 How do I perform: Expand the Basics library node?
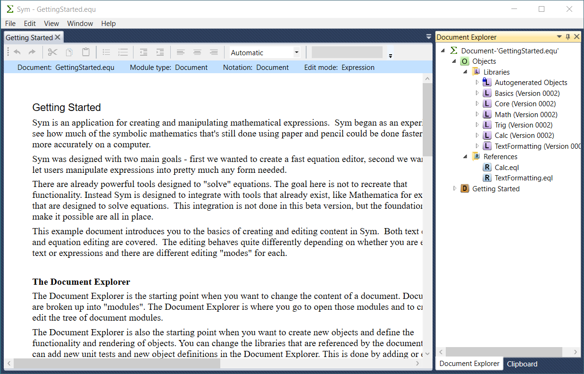click(477, 93)
